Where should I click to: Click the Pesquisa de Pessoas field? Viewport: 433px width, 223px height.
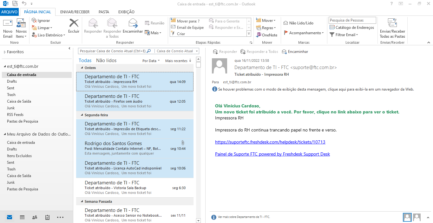[352, 20]
